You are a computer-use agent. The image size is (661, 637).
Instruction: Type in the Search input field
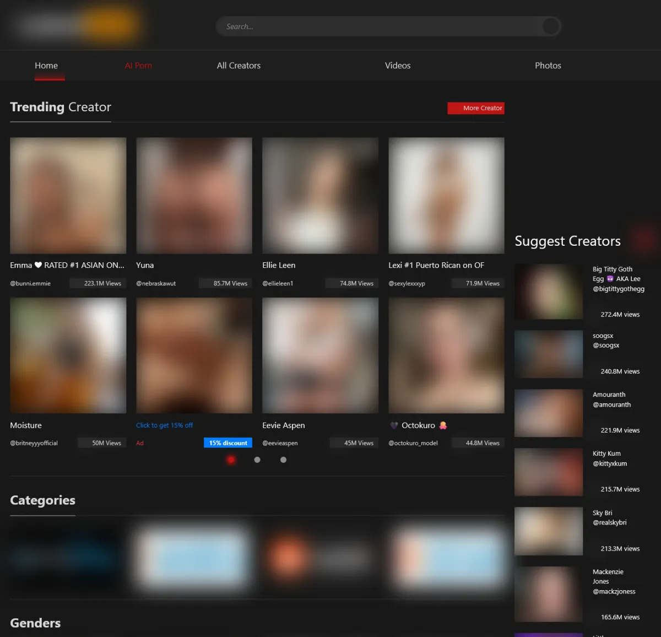pos(380,26)
